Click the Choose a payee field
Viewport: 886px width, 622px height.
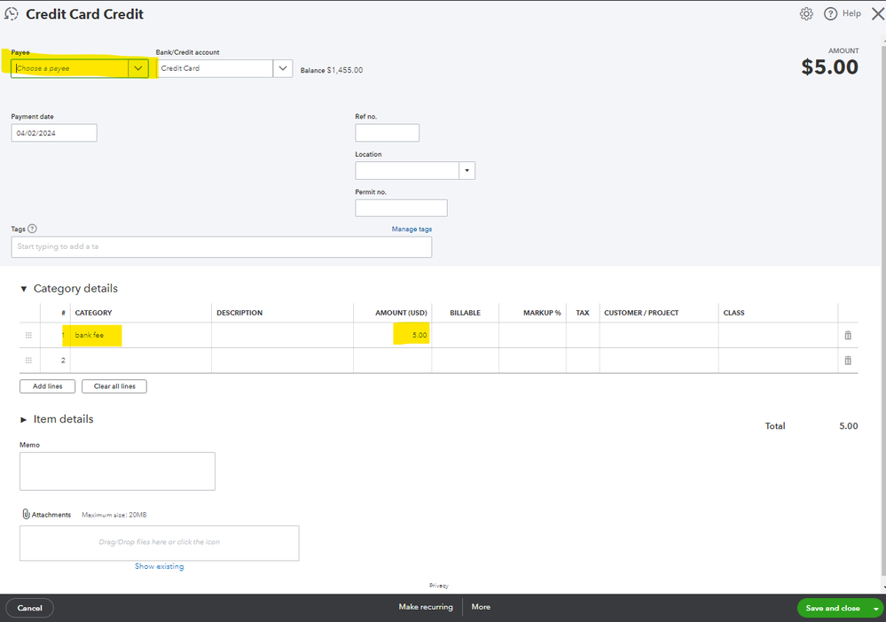click(x=69, y=68)
